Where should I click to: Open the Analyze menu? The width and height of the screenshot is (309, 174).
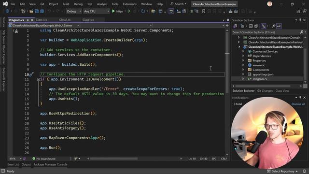(x=102, y=4)
